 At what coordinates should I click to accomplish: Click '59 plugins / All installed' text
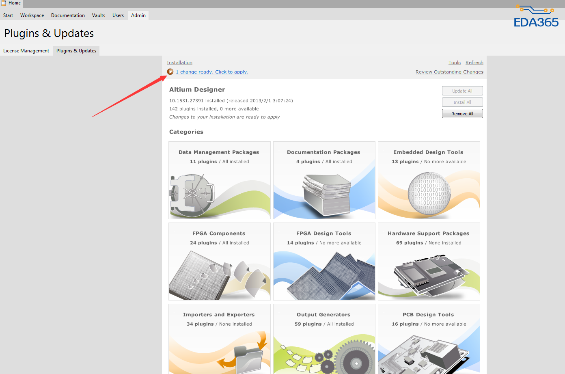tap(324, 324)
